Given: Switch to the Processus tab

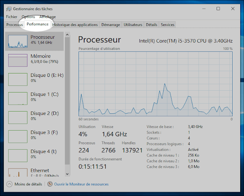Looking at the screenshot, I should pos(14,25).
